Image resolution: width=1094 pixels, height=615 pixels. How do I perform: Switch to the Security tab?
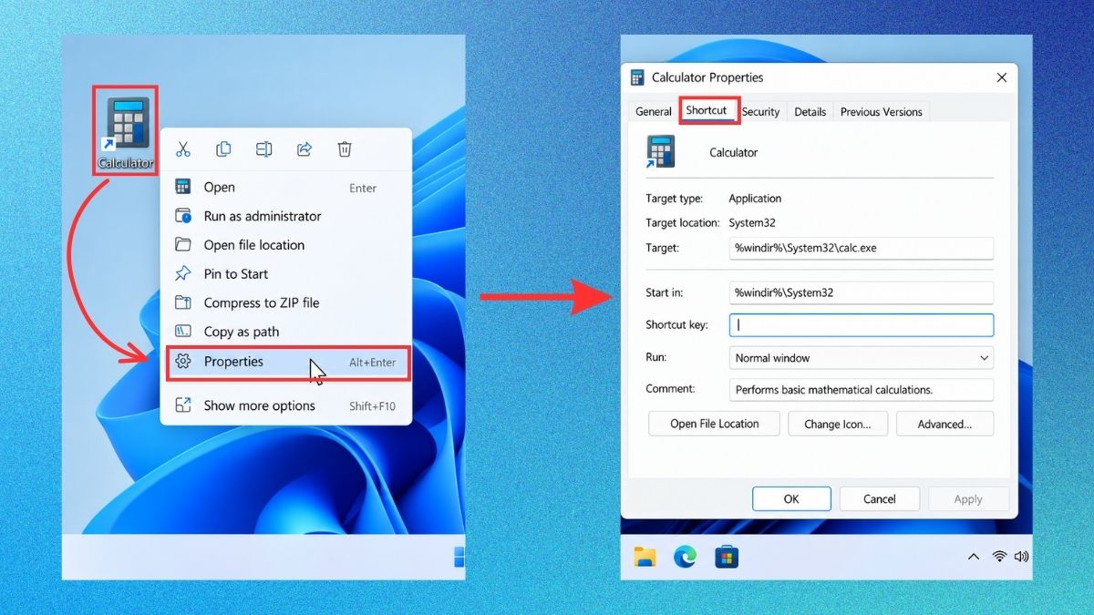click(760, 112)
